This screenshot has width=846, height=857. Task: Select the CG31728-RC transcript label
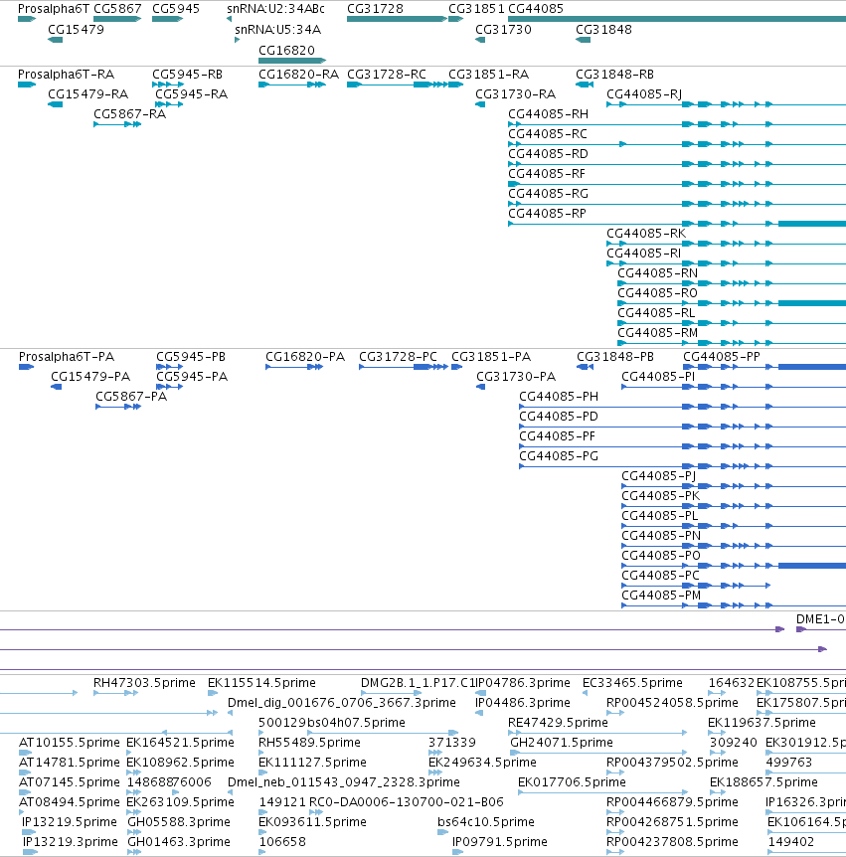[x=387, y=75]
